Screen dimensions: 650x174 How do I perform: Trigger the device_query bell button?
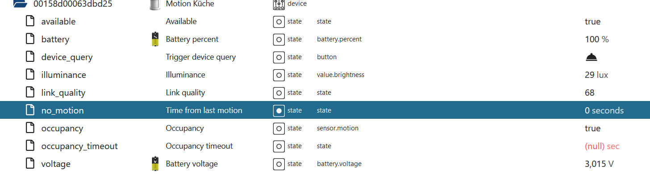591,57
